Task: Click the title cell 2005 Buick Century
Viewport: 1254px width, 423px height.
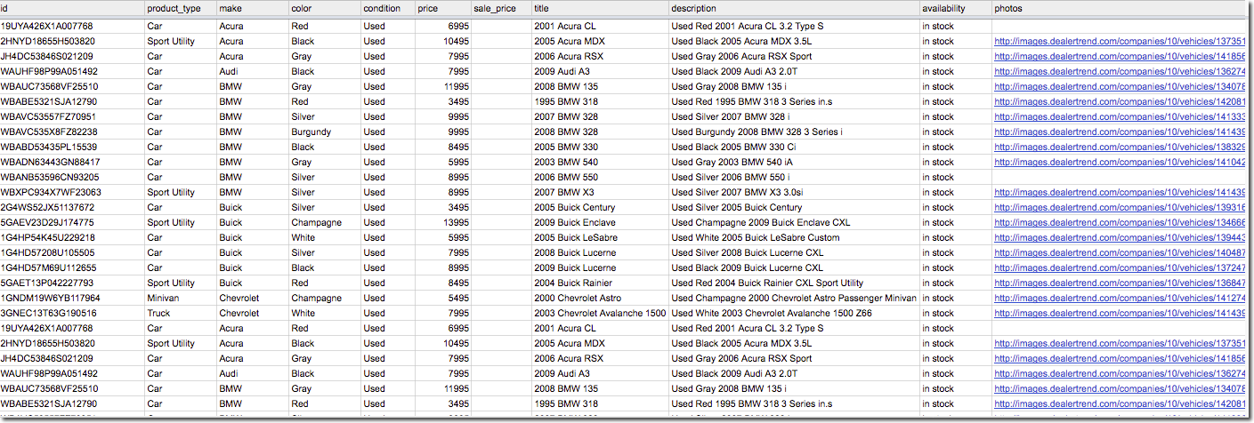Action: click(x=600, y=207)
